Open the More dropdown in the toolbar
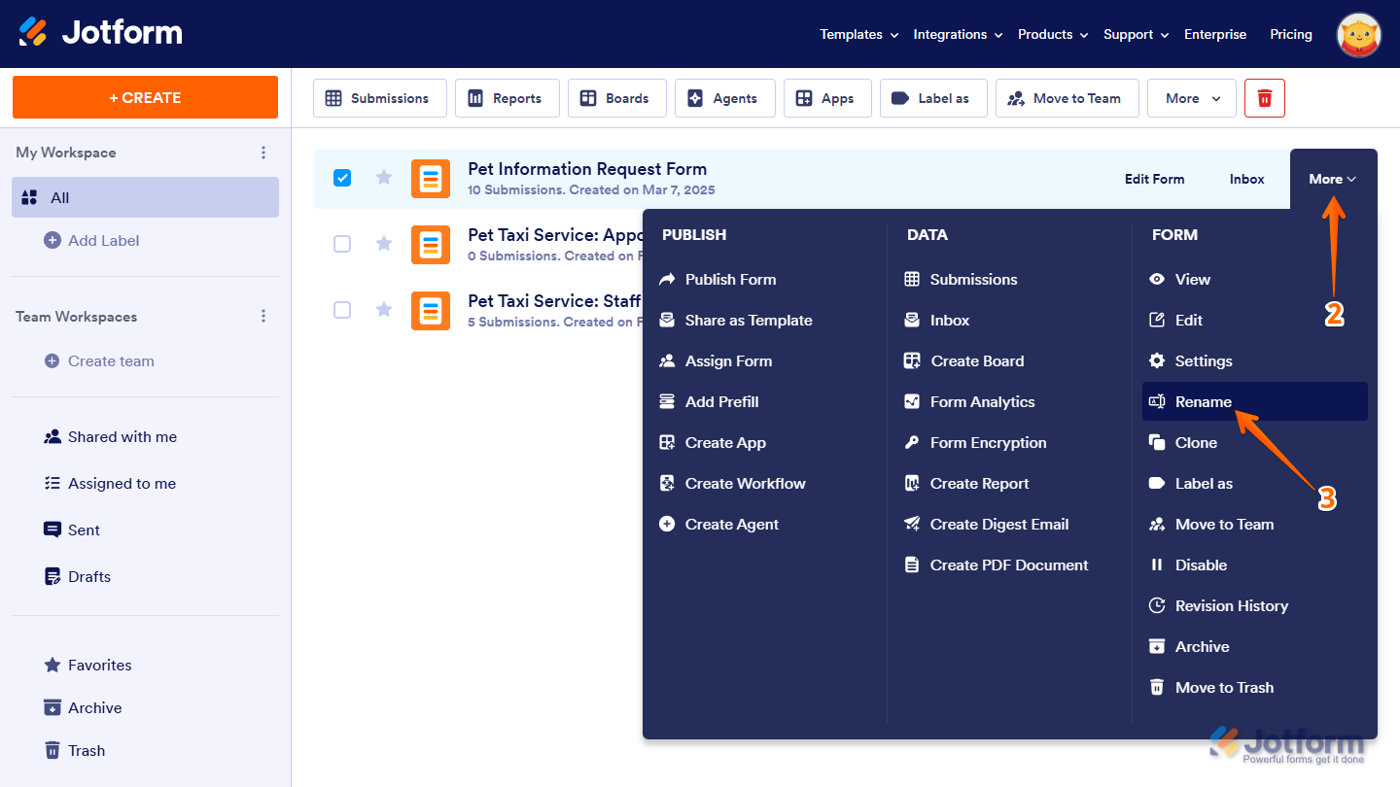Screen dimensions: 1400x787 pyautogui.click(x=1191, y=98)
